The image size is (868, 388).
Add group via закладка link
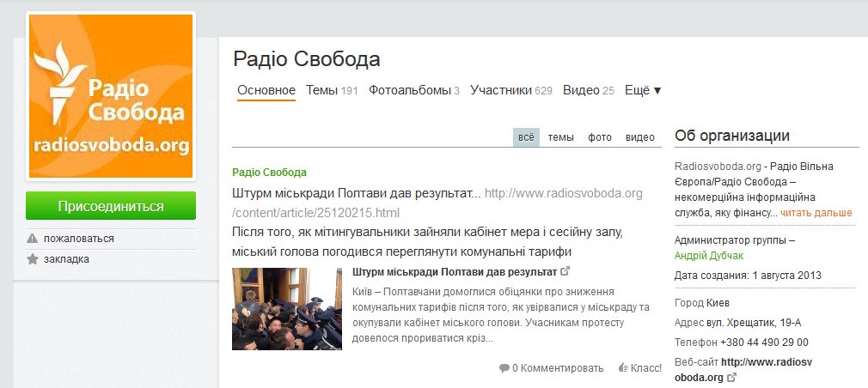66,259
